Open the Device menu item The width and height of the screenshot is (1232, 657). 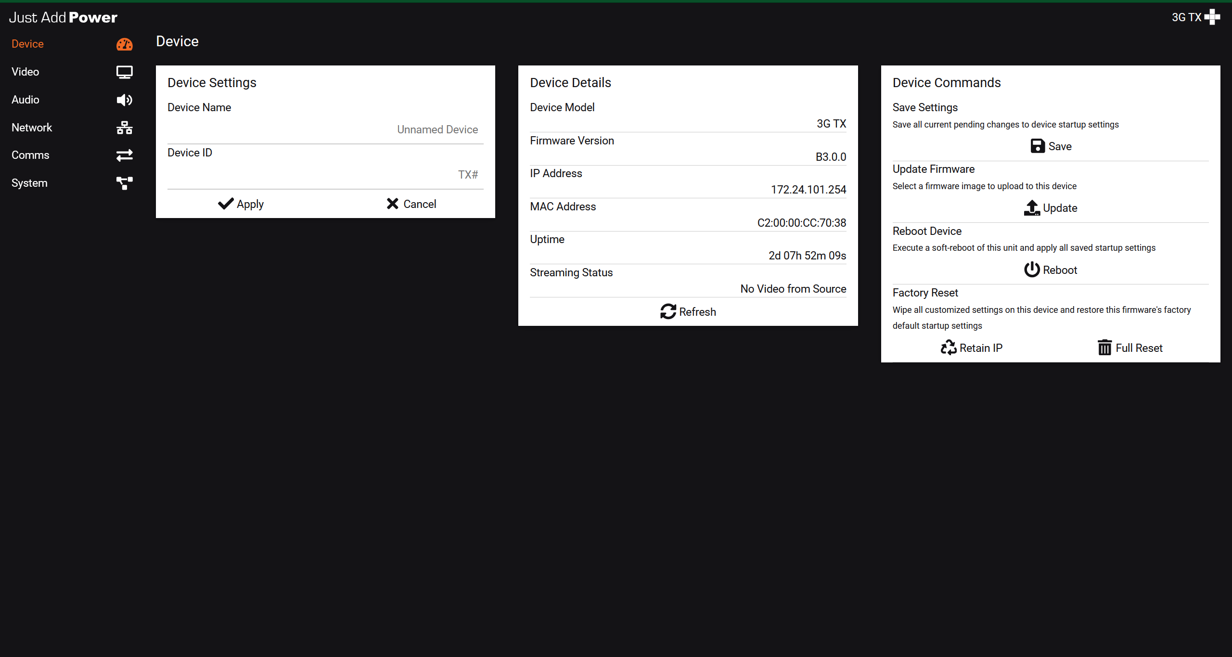point(72,44)
